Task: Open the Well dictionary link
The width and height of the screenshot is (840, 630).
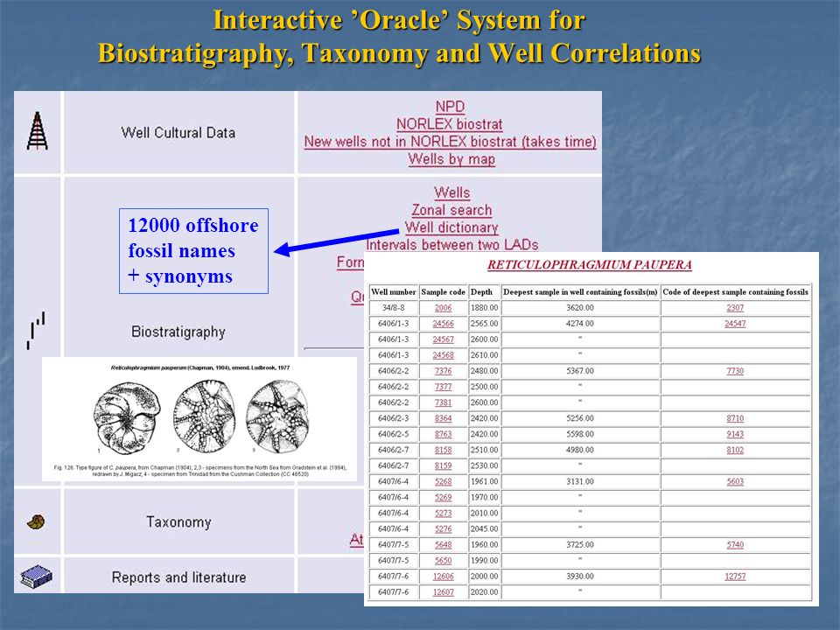Action: pyautogui.click(x=451, y=227)
